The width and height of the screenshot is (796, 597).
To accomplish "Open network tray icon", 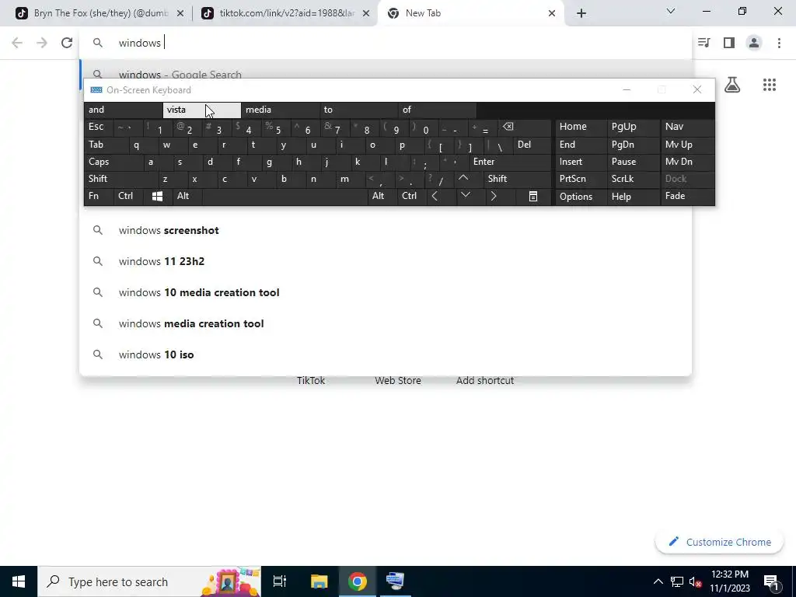I will [x=677, y=581].
